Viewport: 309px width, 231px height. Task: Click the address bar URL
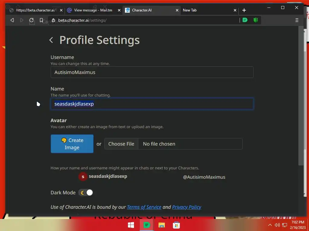coord(82,20)
